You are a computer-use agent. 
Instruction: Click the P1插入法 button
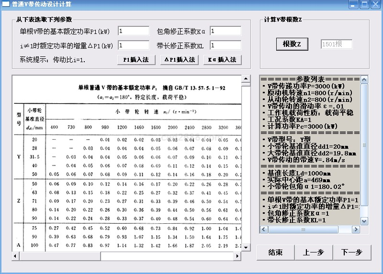pos(135,60)
